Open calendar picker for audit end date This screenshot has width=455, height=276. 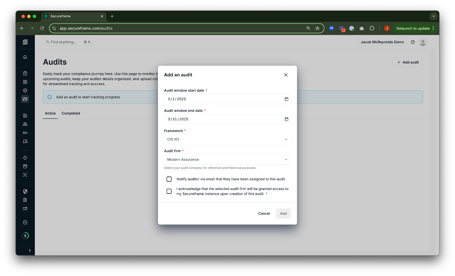click(x=286, y=119)
